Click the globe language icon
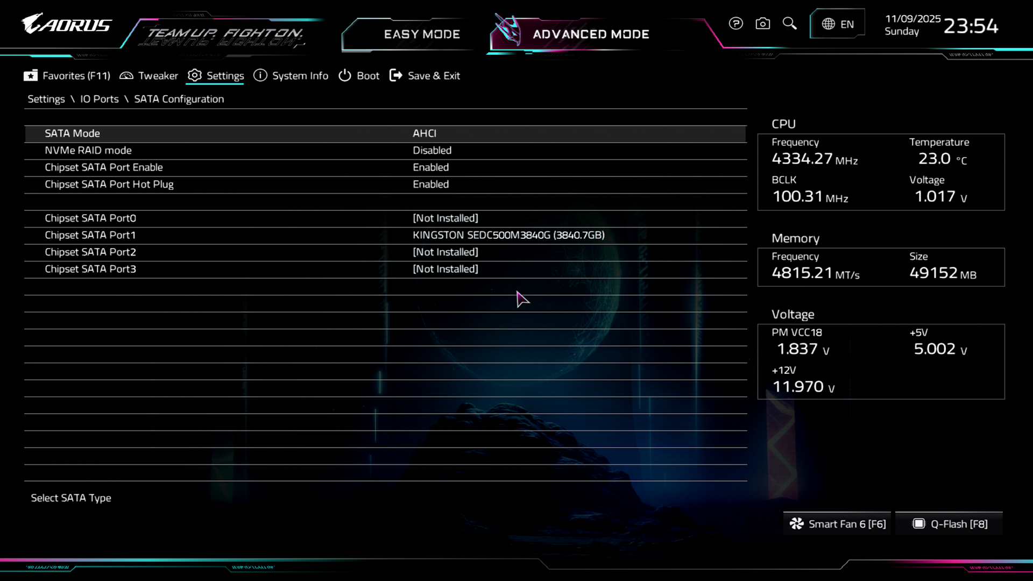This screenshot has width=1033, height=581. 828,24
